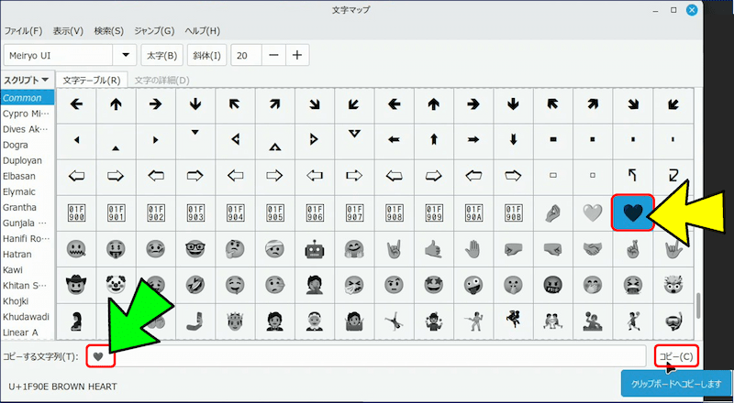Select the cowboy hat face emoji
This screenshot has height=403, width=734.
coord(76,284)
